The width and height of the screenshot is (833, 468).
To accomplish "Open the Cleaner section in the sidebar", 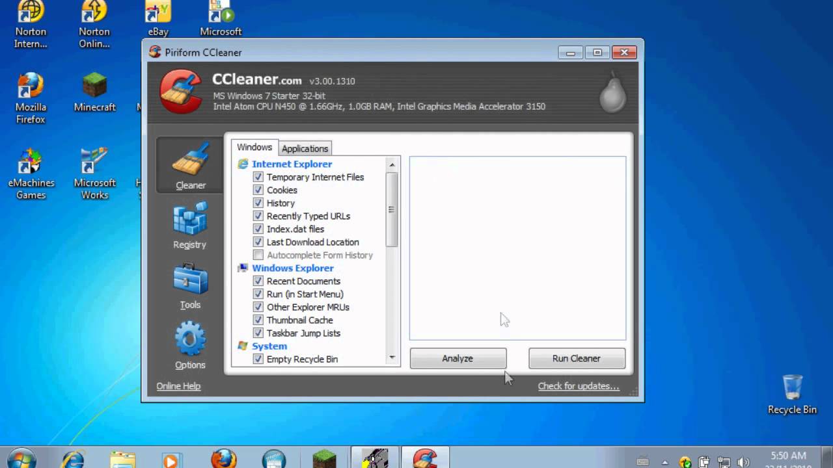I will pyautogui.click(x=190, y=165).
